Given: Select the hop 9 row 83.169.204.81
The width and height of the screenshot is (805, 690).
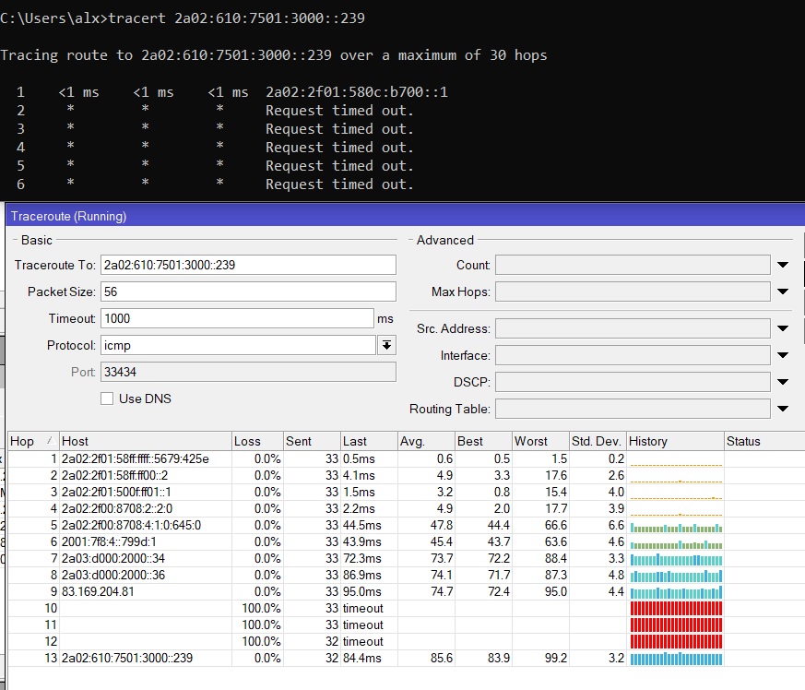Looking at the screenshot, I should (x=98, y=591).
